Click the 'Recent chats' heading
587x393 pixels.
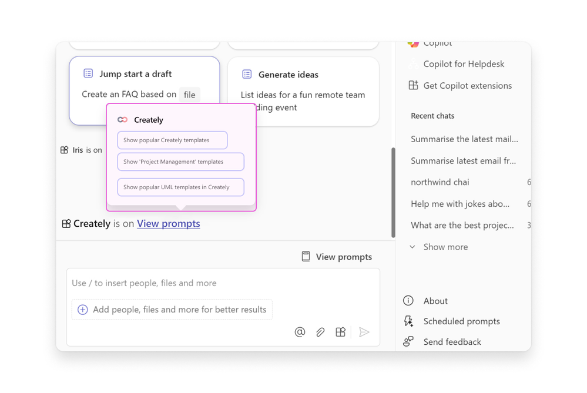pos(432,116)
